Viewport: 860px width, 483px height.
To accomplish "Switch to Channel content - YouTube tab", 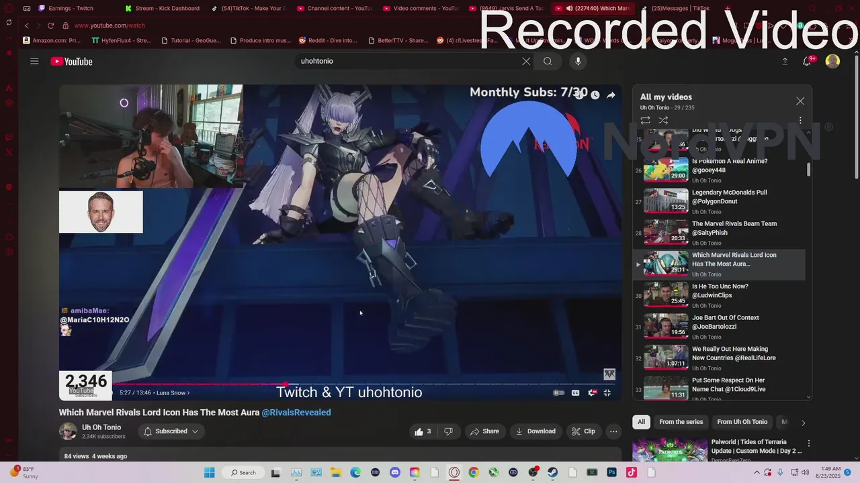I will coord(334,8).
